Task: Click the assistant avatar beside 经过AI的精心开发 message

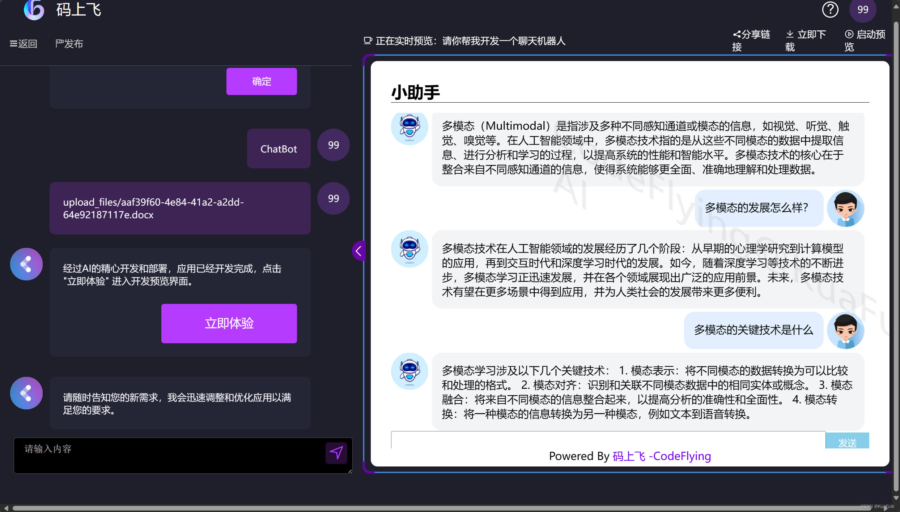Action: point(26,264)
